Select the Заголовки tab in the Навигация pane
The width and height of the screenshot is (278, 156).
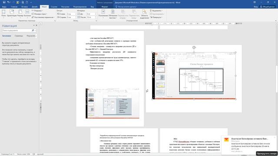[x=7, y=36]
